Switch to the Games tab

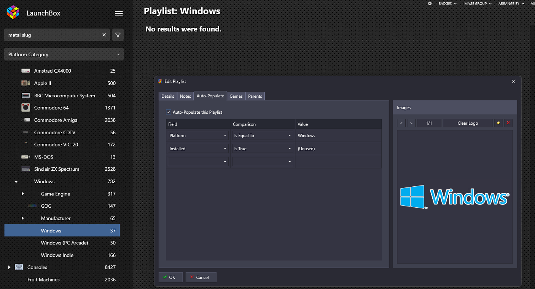[x=236, y=96]
